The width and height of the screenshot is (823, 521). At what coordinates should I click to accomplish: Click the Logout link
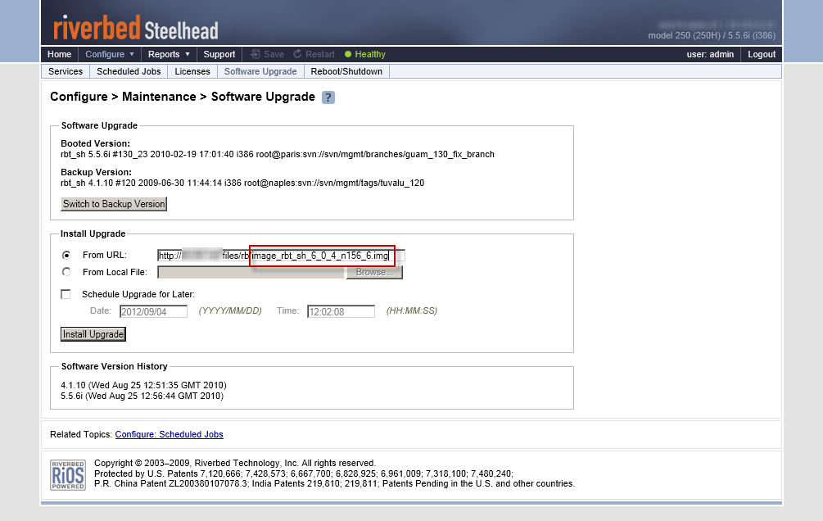click(x=762, y=54)
